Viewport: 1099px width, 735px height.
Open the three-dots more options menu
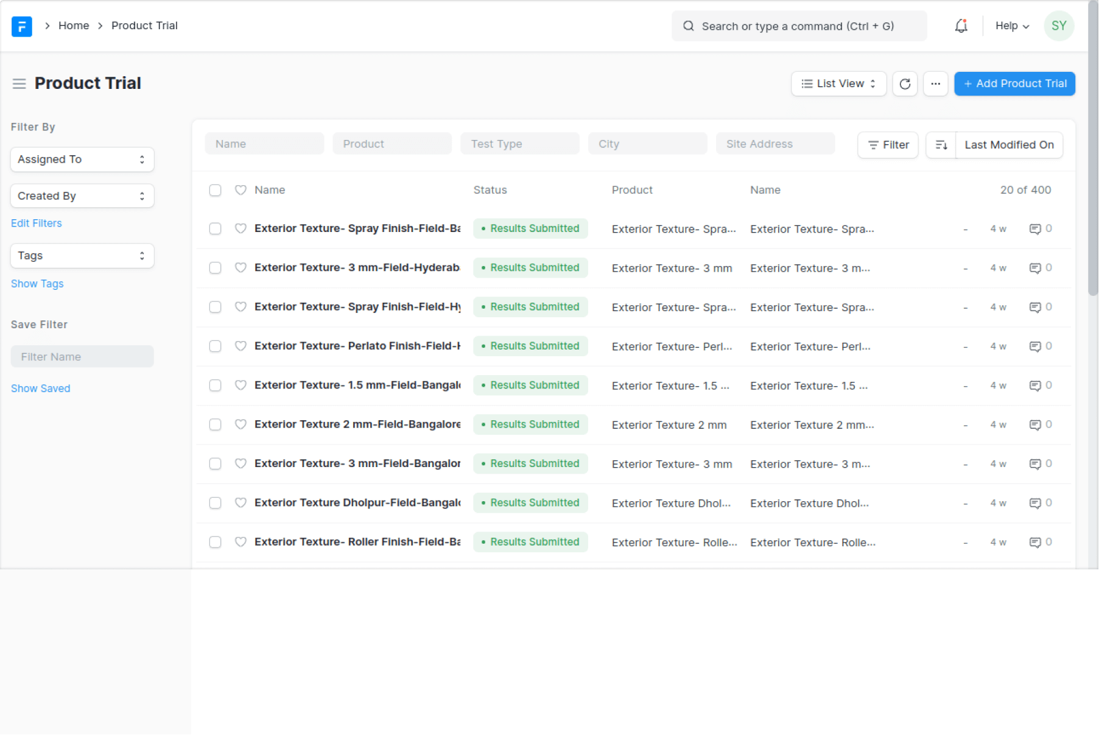pyautogui.click(x=935, y=84)
